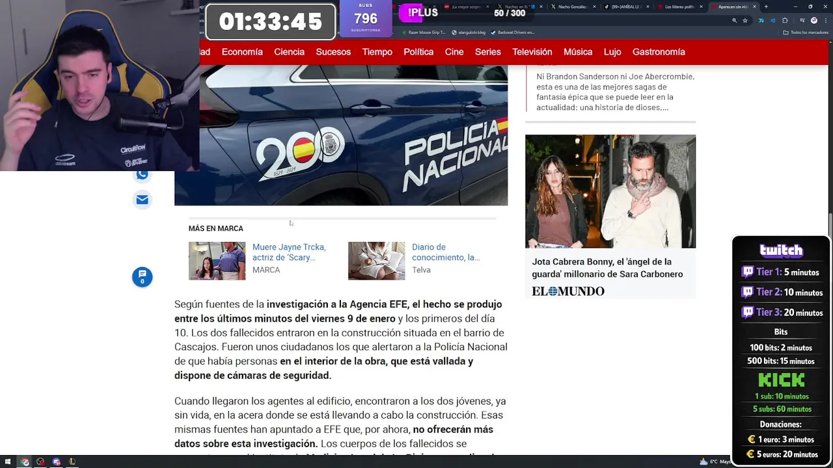The width and height of the screenshot is (833, 468).
Task: Open Ciencia section in nav bar
Action: 289,52
